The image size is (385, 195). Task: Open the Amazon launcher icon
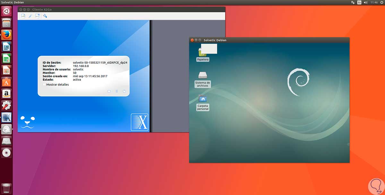point(6,94)
